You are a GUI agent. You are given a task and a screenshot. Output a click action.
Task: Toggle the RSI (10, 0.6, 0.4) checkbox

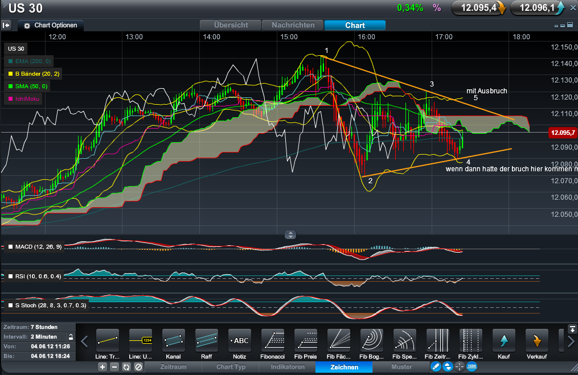pos(11,277)
